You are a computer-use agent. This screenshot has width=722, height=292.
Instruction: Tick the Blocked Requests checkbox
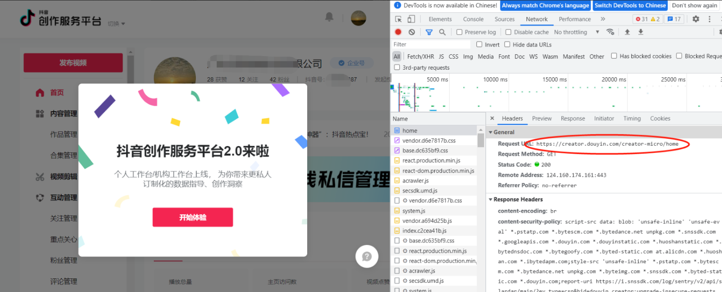click(x=679, y=56)
